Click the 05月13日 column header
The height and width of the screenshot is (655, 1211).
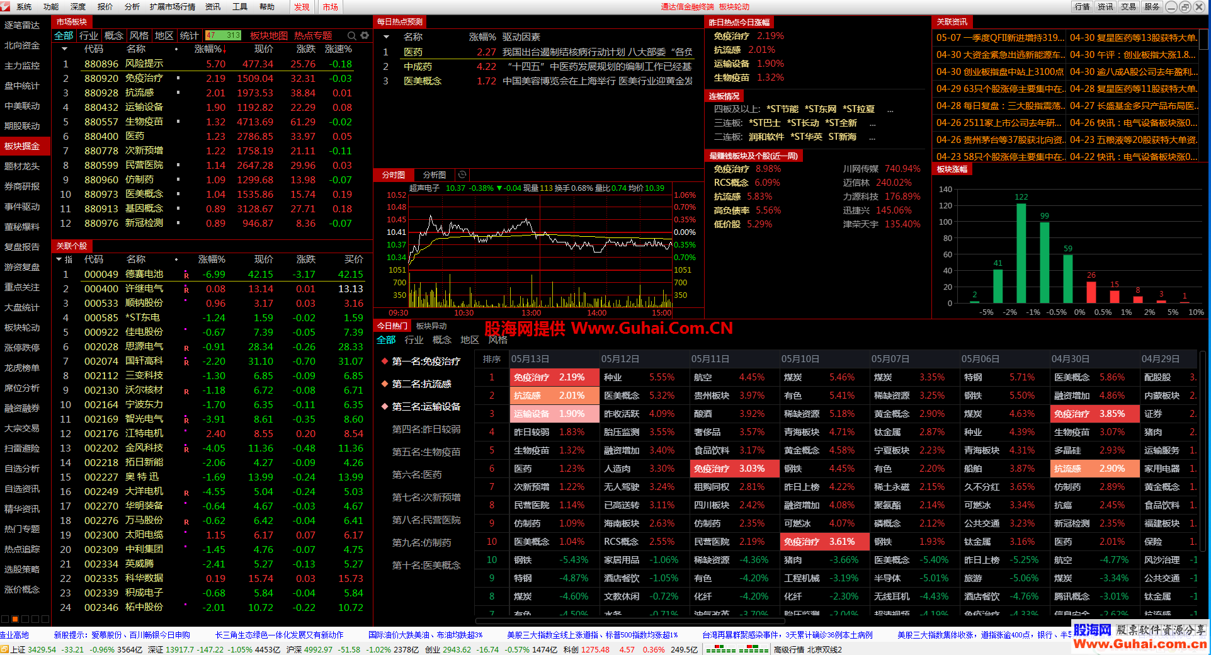[x=555, y=359]
